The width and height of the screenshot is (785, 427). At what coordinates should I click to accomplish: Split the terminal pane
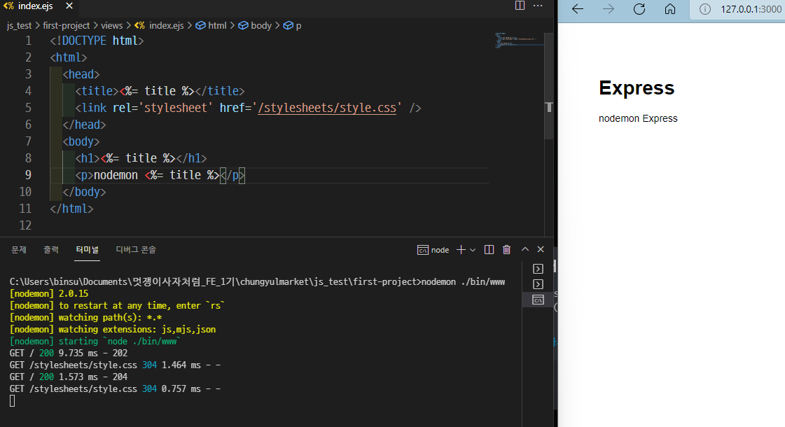coord(489,250)
